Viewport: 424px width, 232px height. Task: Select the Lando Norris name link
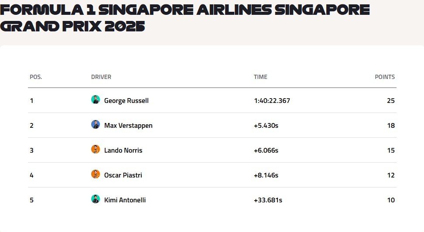tap(123, 150)
